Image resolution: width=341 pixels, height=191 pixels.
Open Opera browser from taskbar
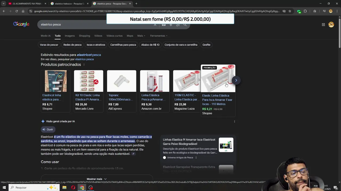click(73, 188)
